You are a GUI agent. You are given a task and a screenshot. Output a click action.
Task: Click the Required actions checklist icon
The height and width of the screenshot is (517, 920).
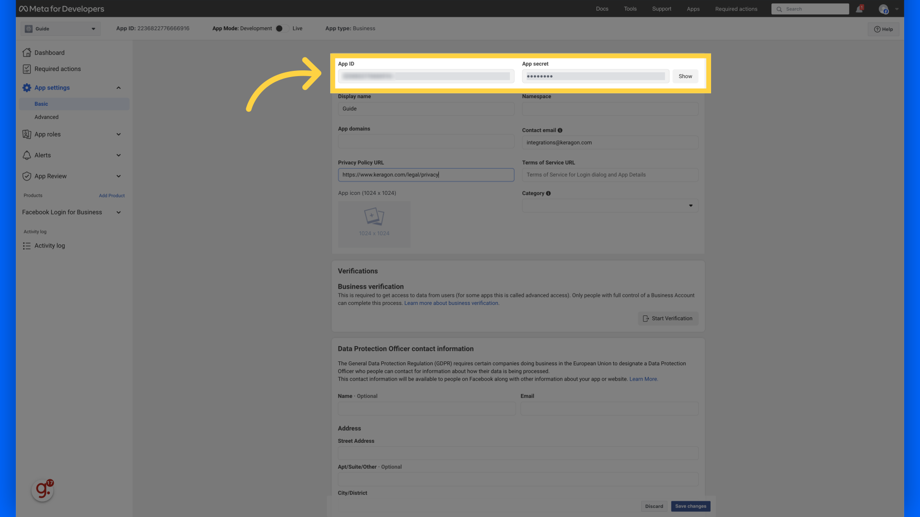click(x=27, y=69)
